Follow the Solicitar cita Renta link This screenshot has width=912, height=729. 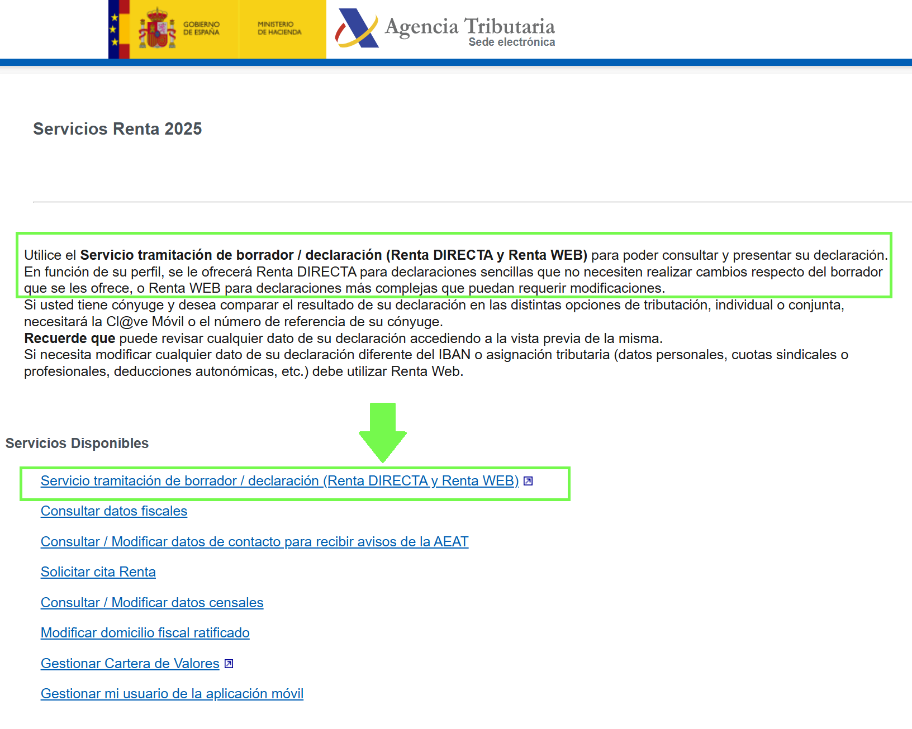(98, 572)
